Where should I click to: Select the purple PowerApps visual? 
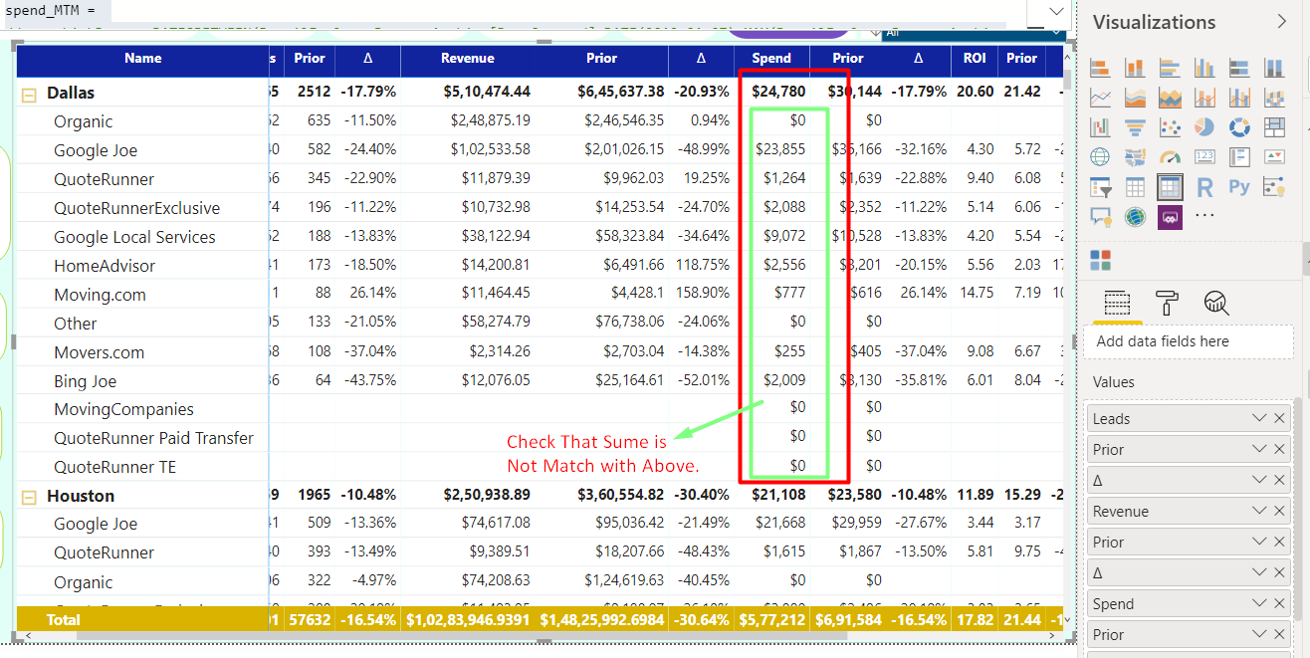coord(1170,216)
